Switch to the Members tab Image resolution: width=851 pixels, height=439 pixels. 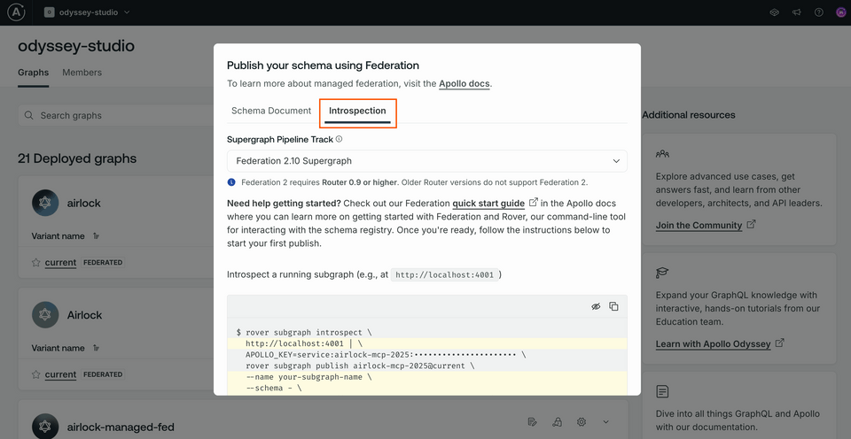click(x=82, y=73)
